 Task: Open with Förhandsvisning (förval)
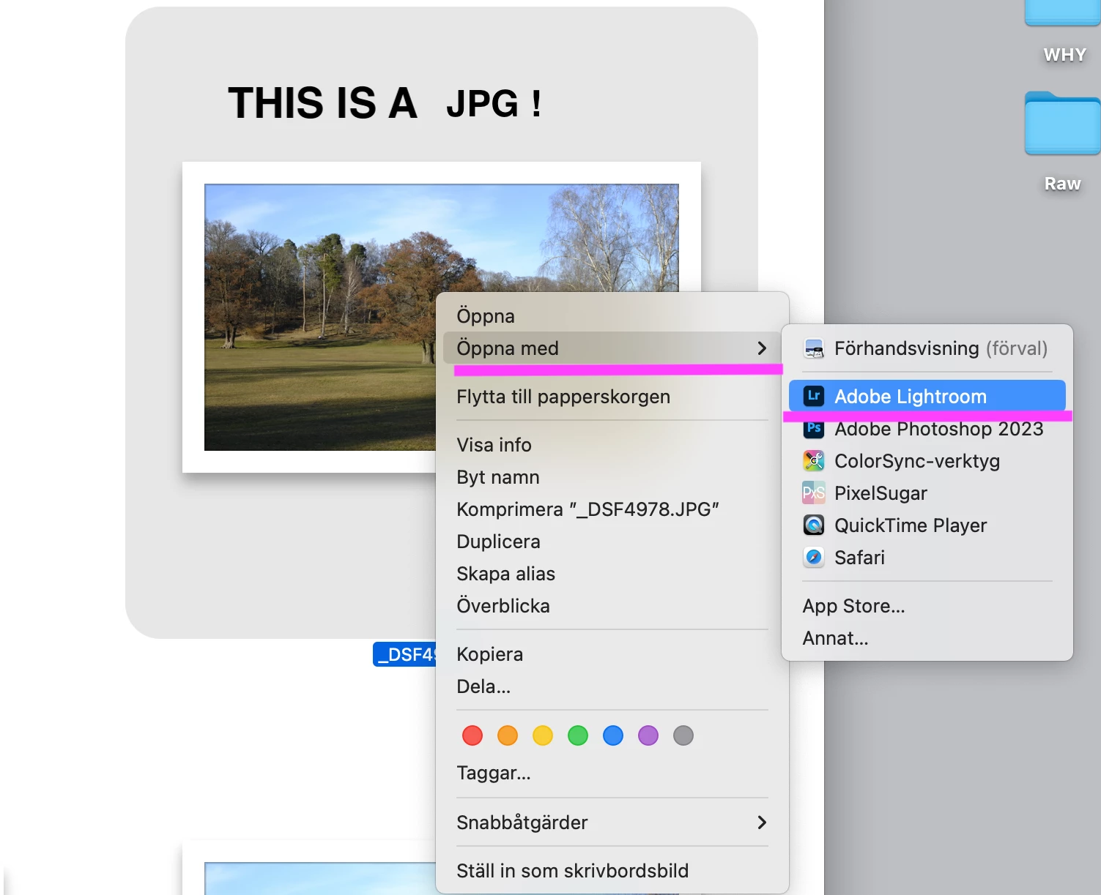pyautogui.click(x=927, y=348)
